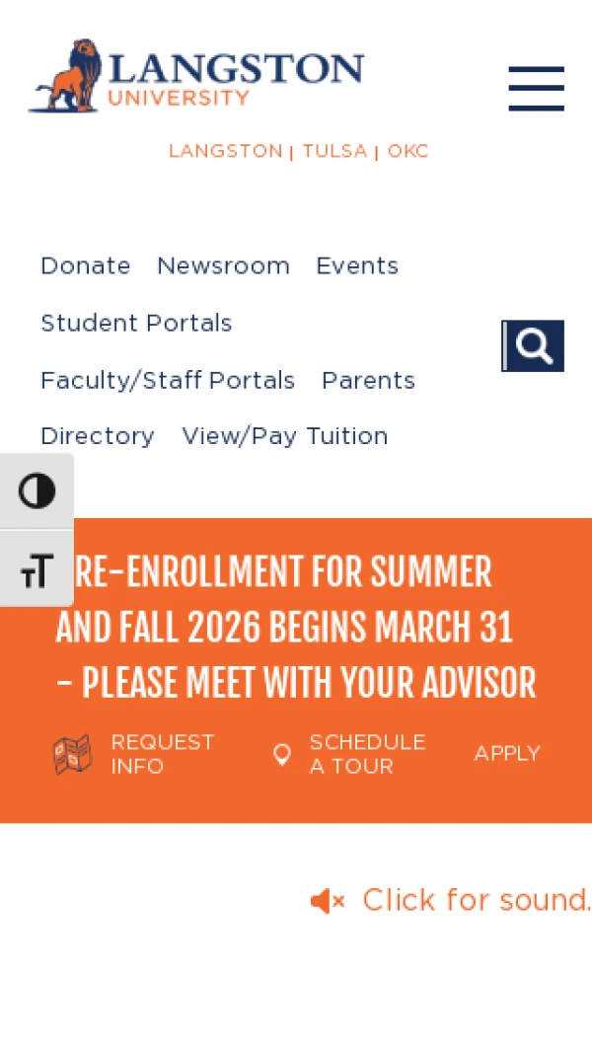592x1051 pixels.
Task: Select the OKC campus link
Action: pos(407,151)
